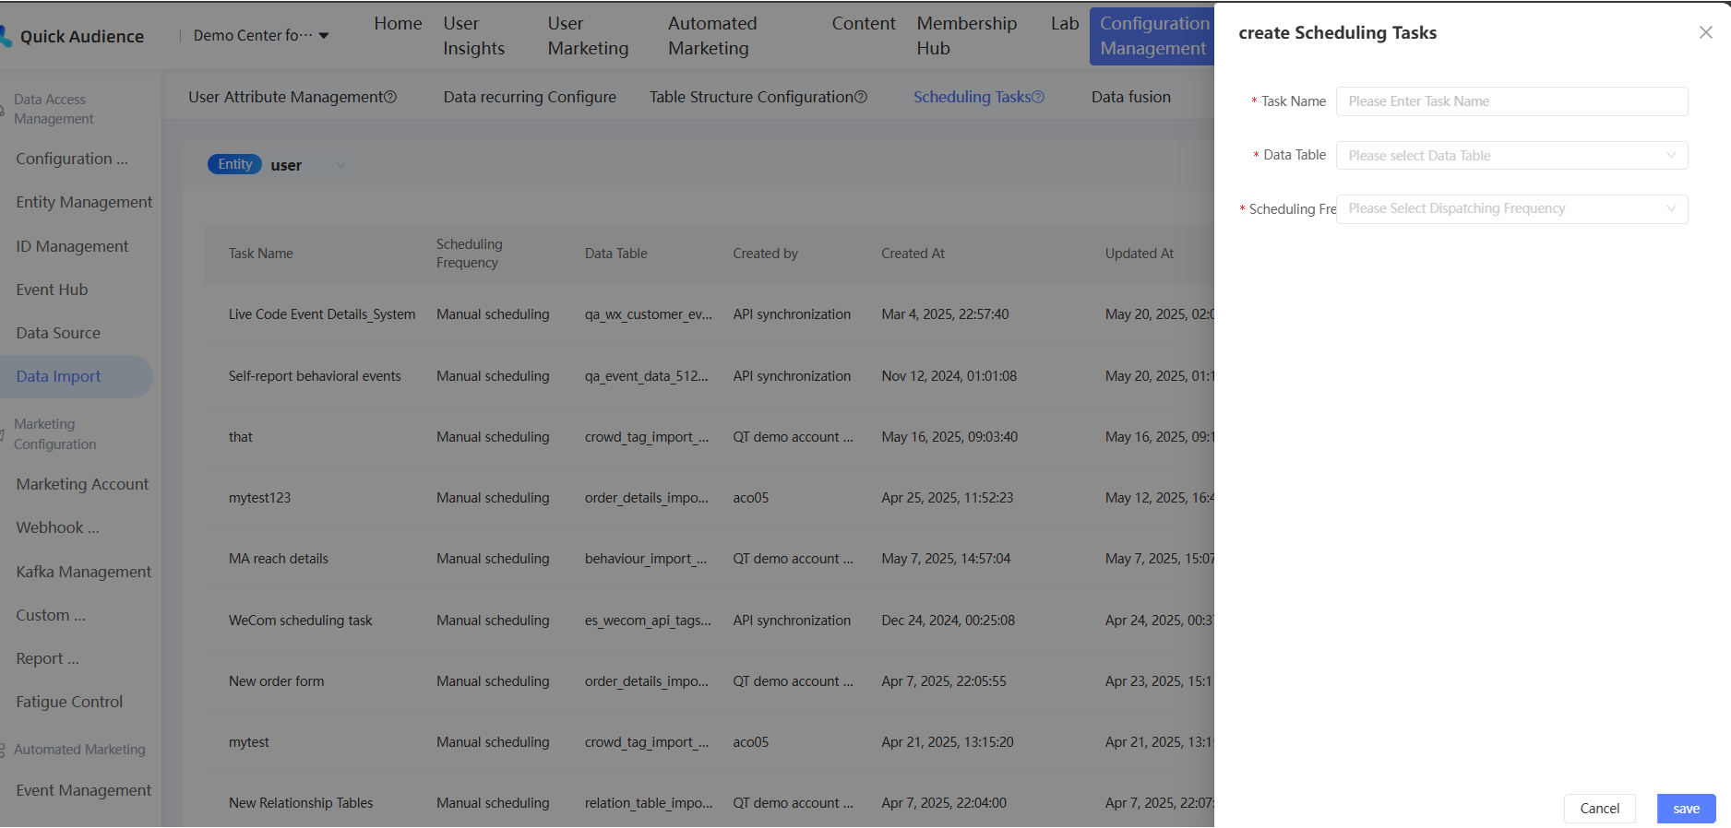Open the Demo Center workspace switcher
Screen dimensions: 1731x828
click(261, 35)
